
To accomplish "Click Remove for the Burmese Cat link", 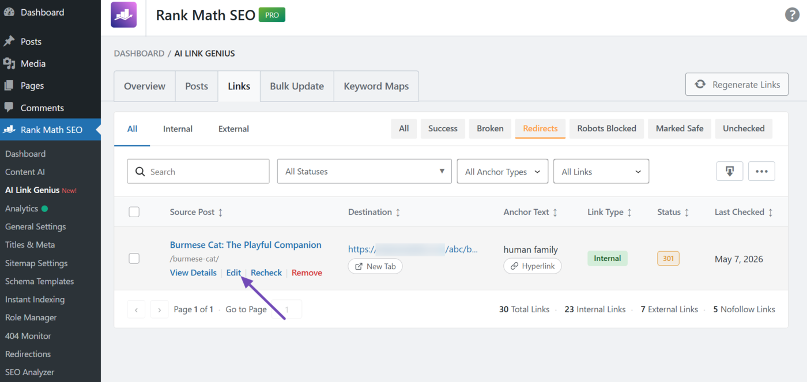I will [x=307, y=273].
